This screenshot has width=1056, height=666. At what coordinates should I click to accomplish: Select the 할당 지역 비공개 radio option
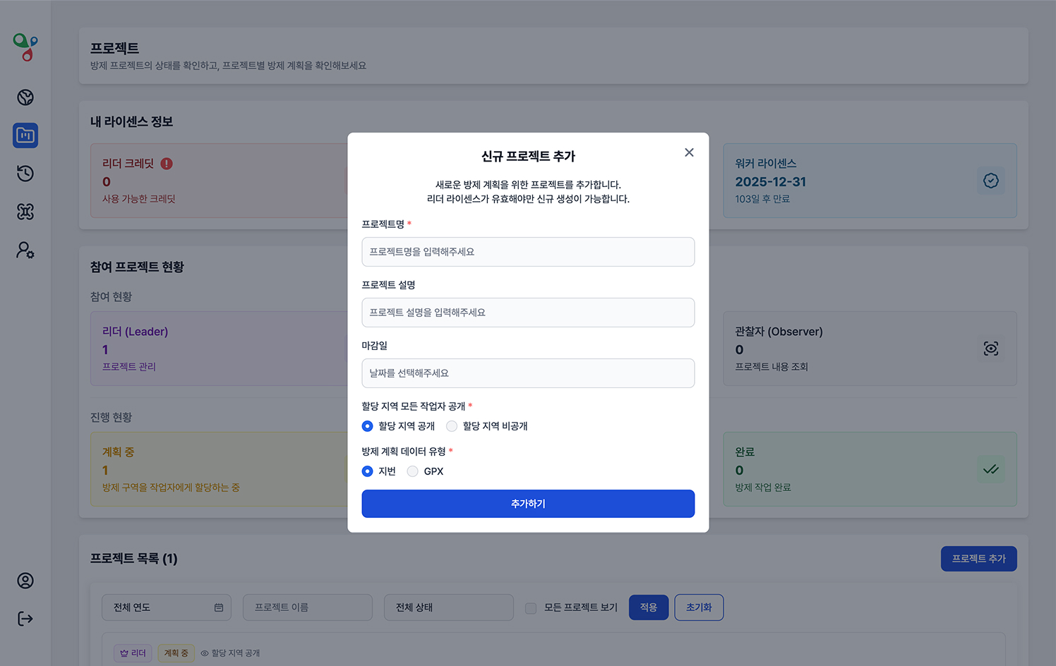point(452,426)
